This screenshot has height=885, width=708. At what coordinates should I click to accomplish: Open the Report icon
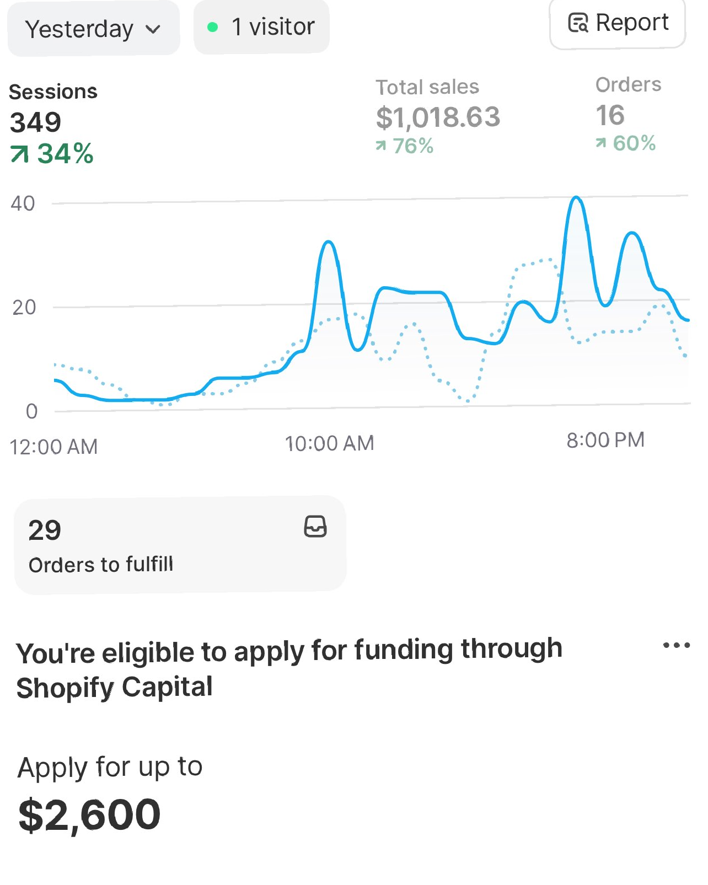click(x=578, y=23)
